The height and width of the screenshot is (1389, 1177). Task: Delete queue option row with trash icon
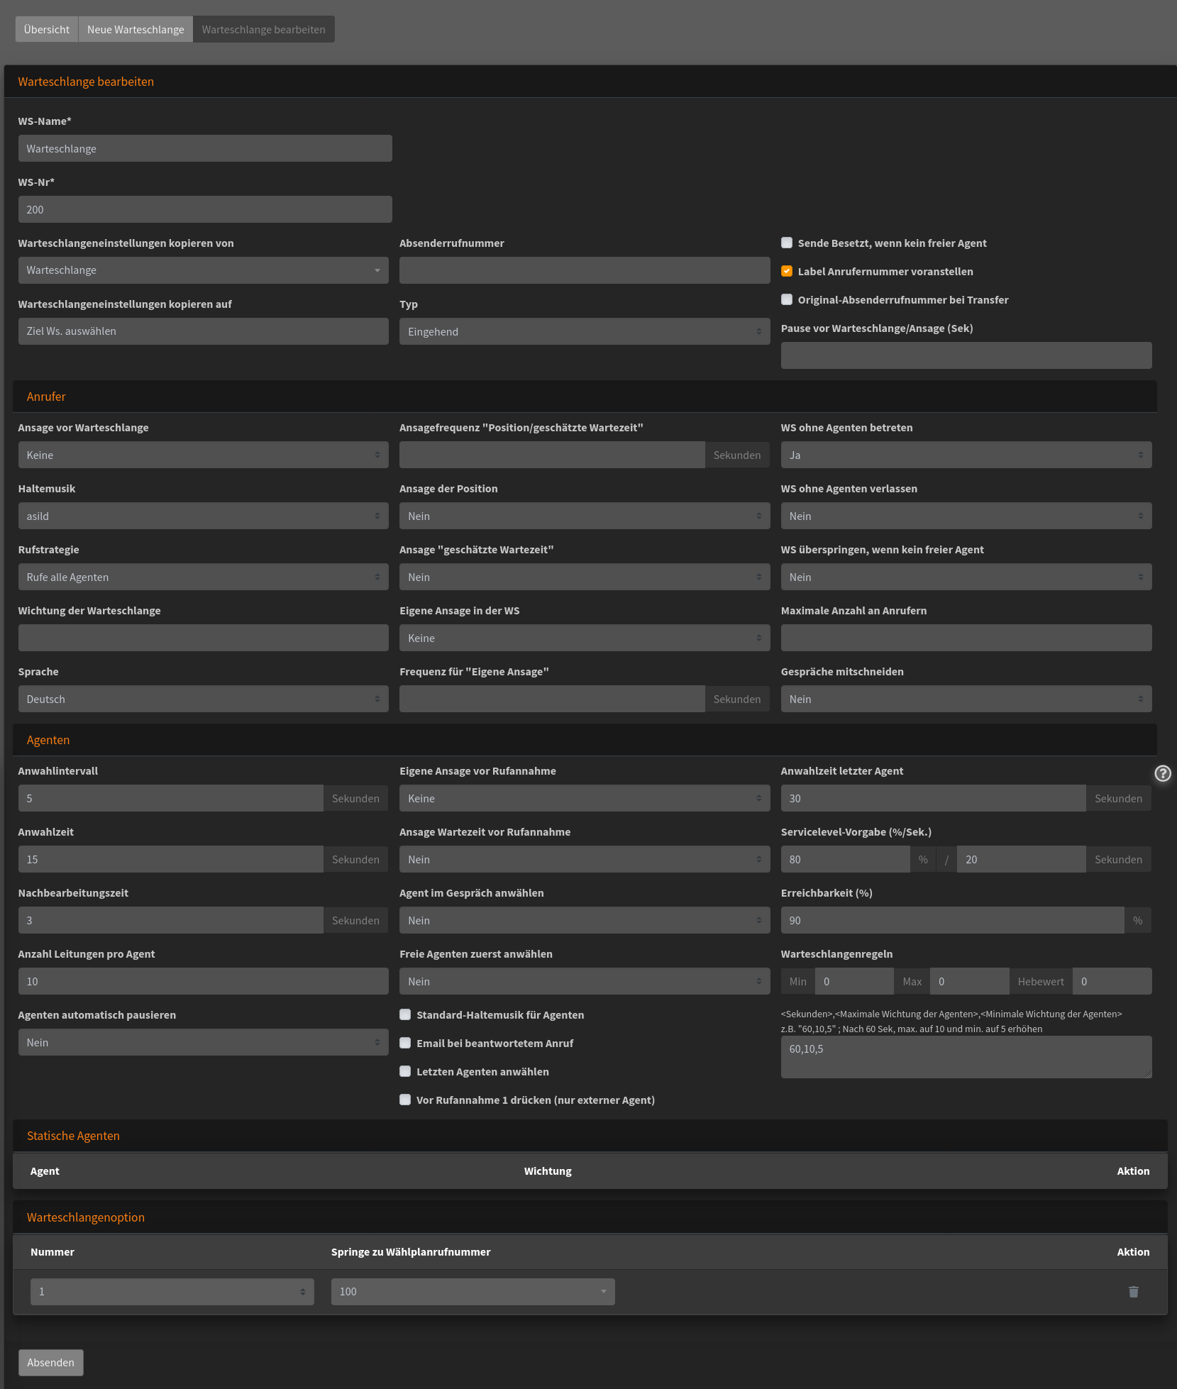(x=1134, y=1292)
